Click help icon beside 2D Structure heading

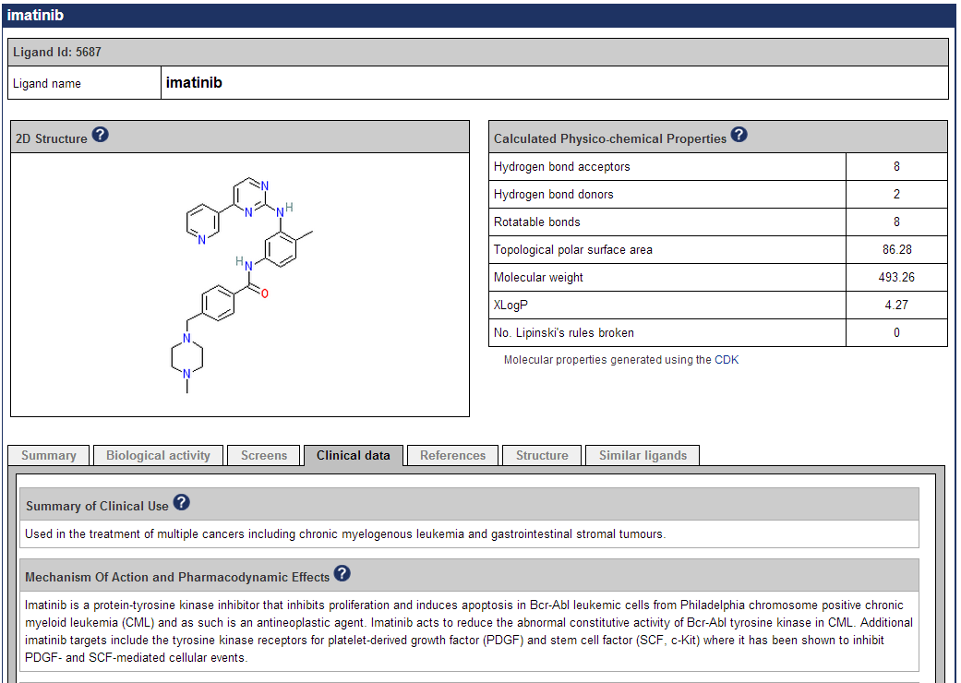[x=101, y=136]
